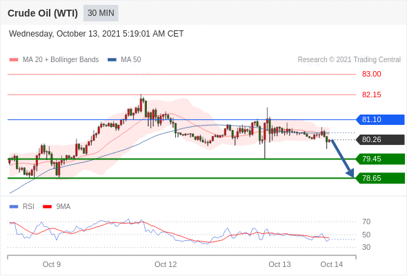407x276 pixels.
Task: Select the 79.45 support price tag
Action: pos(380,159)
